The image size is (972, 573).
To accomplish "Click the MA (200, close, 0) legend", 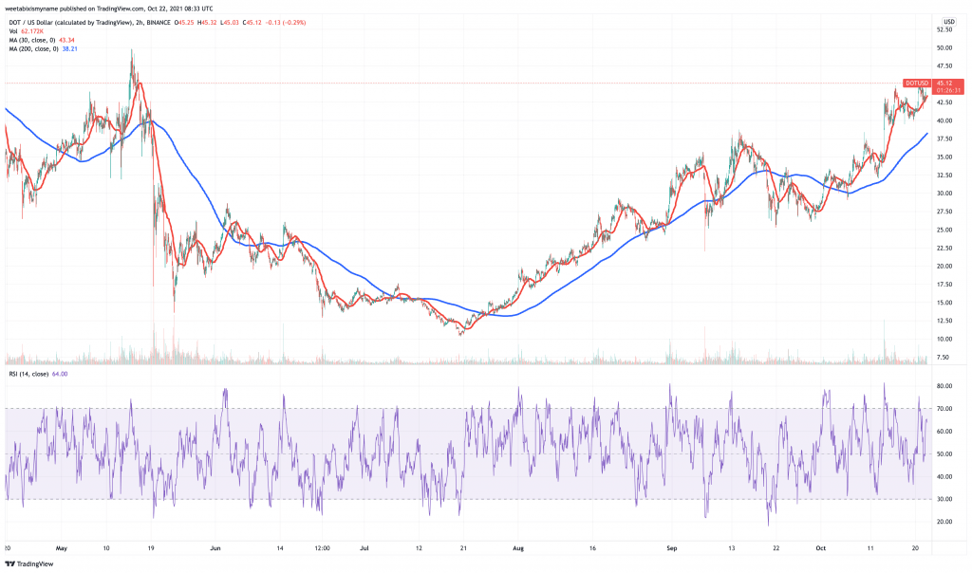I will 34,49.
